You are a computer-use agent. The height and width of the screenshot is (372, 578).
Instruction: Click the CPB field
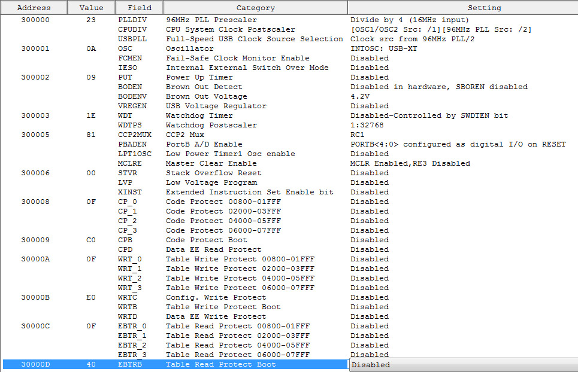[x=125, y=240]
